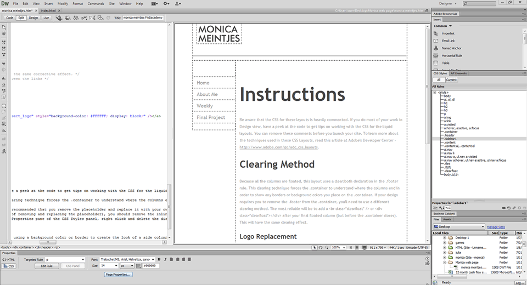Select the pointer Select tool in status bar
The height and width of the screenshot is (285, 527).
(314, 247)
